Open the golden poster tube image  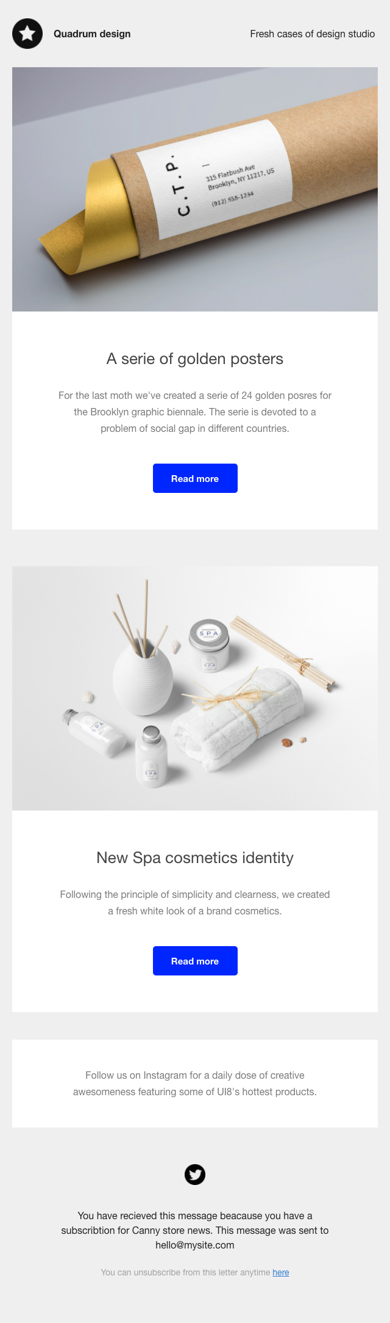click(x=195, y=189)
